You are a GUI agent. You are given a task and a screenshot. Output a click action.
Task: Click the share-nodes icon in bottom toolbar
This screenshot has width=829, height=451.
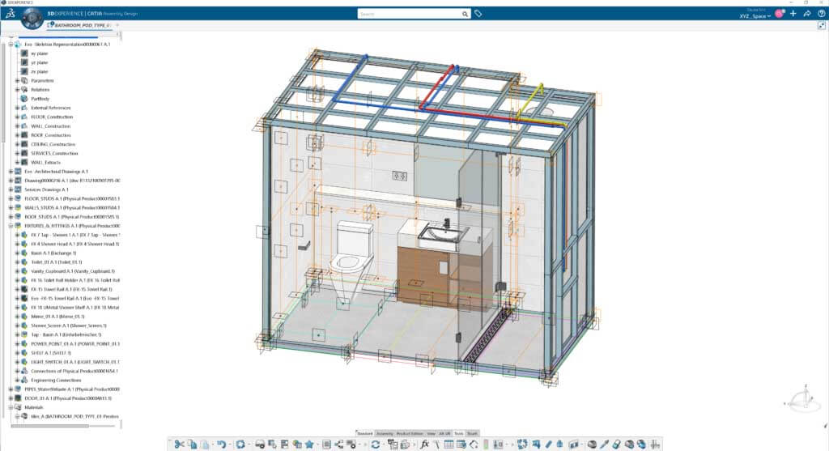339,445
